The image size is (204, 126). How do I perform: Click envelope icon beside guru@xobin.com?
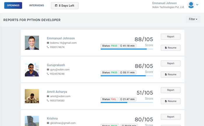click(x=48, y=70)
